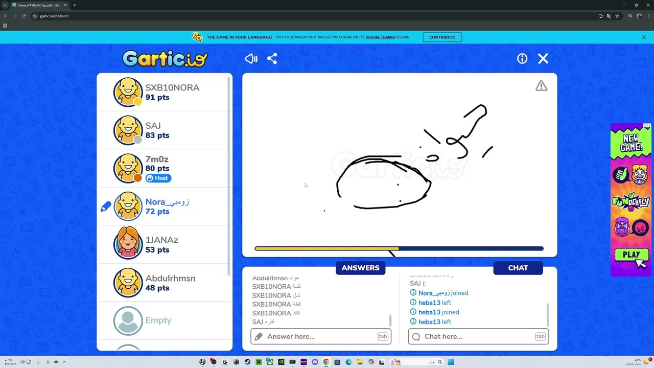Image resolution: width=654 pixels, height=368 pixels.
Task: Click SAJ's player avatar
Action: point(128,130)
